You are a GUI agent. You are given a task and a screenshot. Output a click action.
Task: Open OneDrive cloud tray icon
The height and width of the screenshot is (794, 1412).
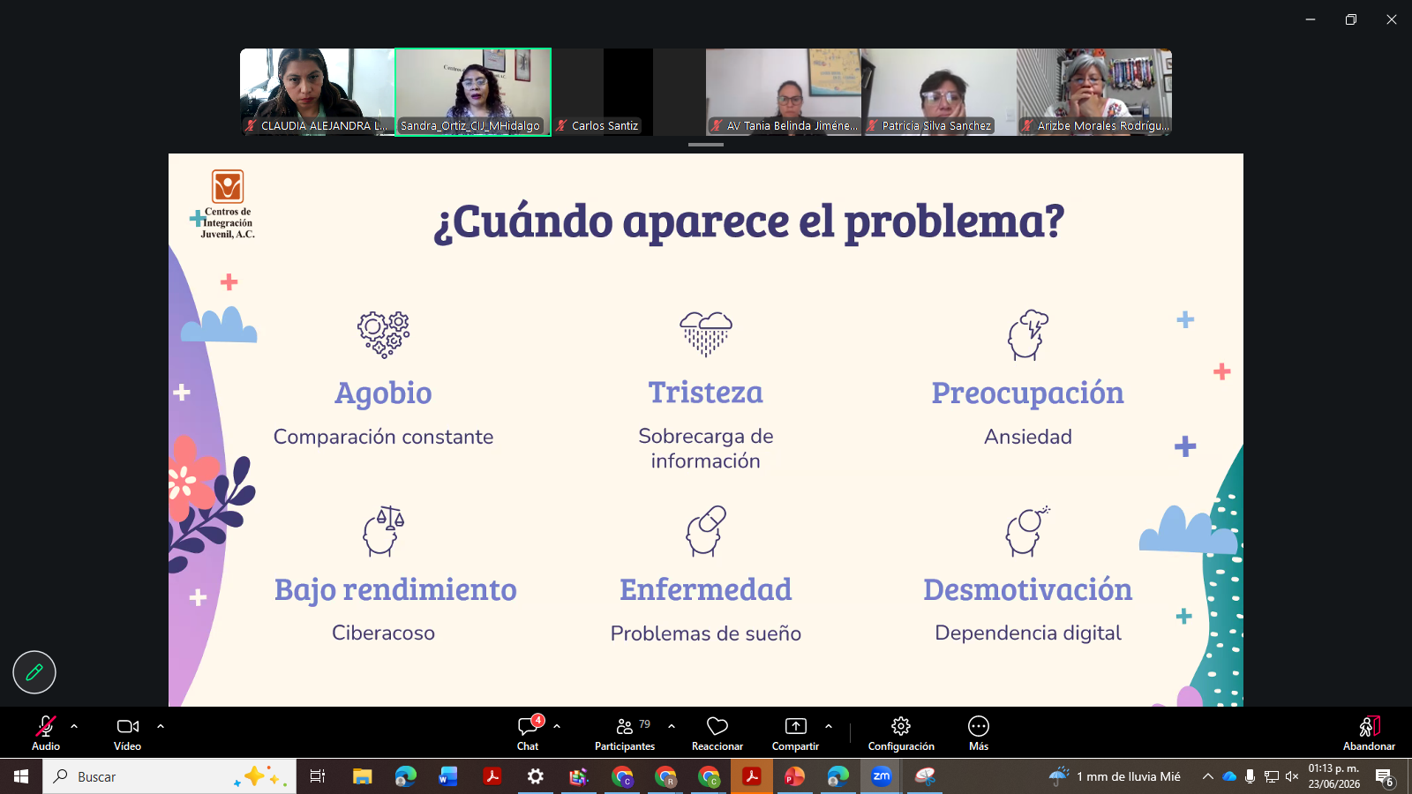coord(1229,776)
